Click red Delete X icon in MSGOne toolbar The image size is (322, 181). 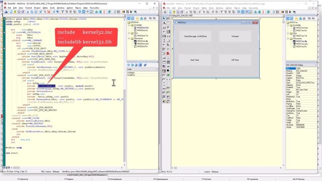[x=49, y=12]
